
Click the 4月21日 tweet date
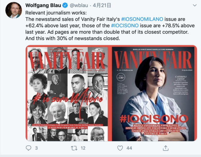[x=102, y=5]
